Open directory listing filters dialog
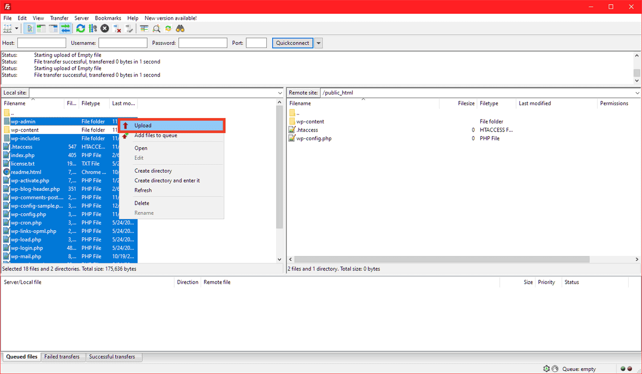Viewport: 642px width, 374px height. click(x=144, y=28)
